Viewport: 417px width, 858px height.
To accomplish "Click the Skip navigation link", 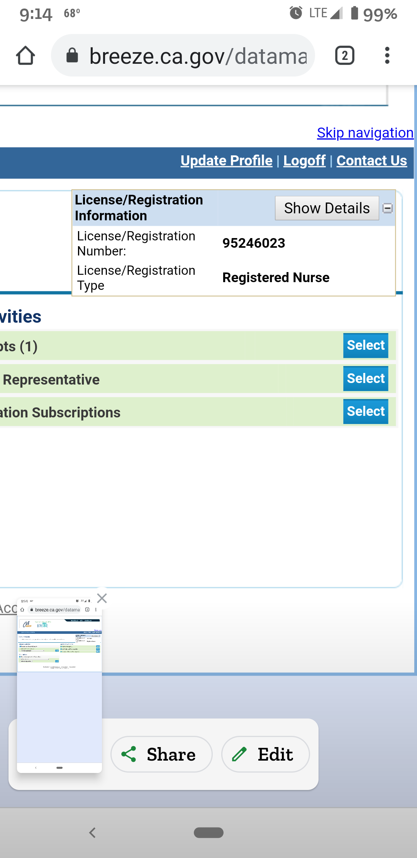I will 365,133.
